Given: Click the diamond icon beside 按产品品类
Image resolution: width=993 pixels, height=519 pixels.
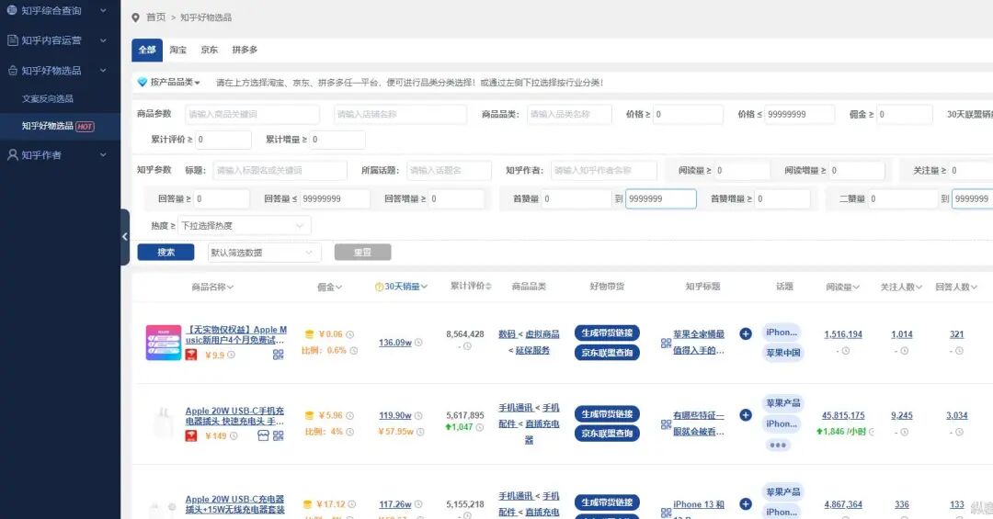Looking at the screenshot, I should coord(143,83).
